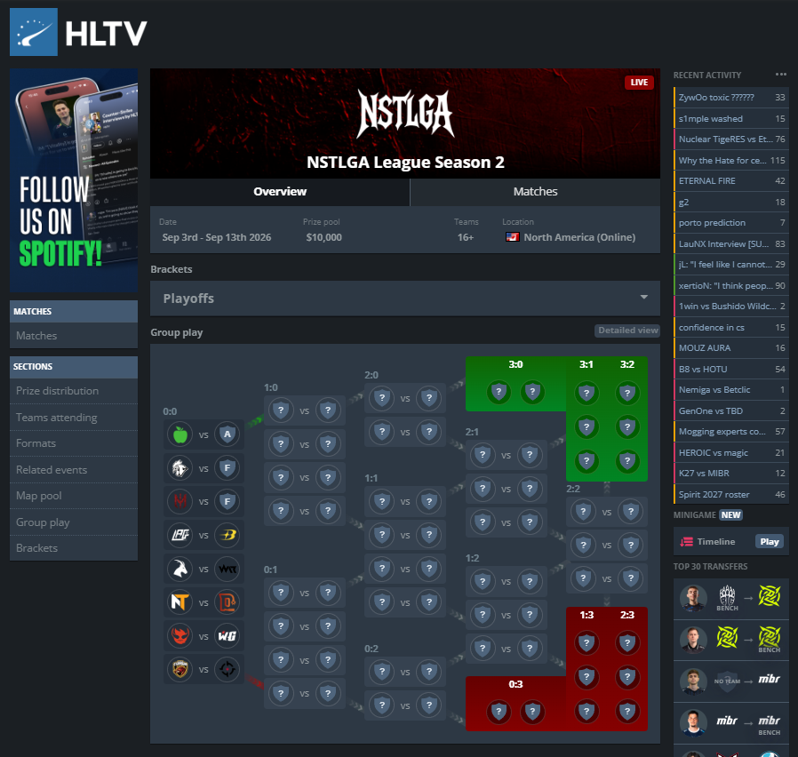Viewport: 798px width, 757px height.
Task: Click the Detailed view button
Action: 627,331
